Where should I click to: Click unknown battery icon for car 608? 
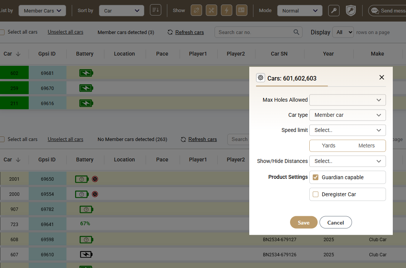point(86,240)
